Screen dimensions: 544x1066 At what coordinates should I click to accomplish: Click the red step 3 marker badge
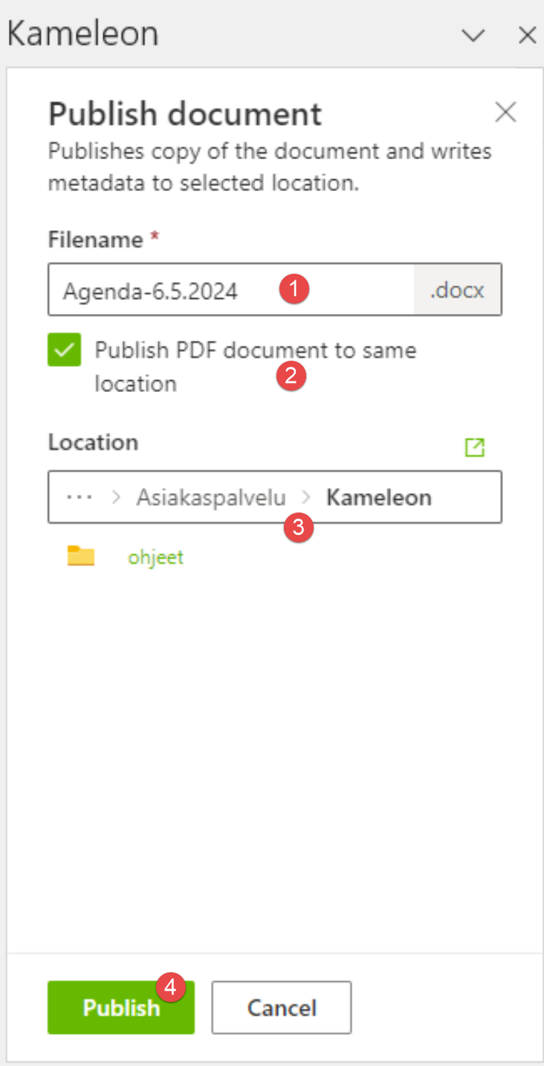(298, 529)
